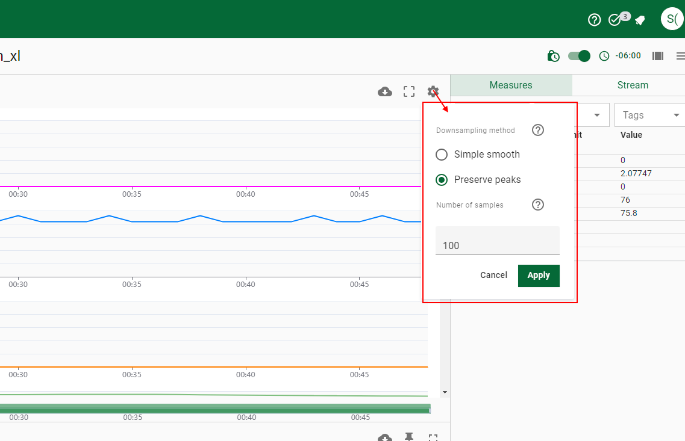Open the hamburger menu icon
Screen dimensions: 685x441
tap(680, 56)
